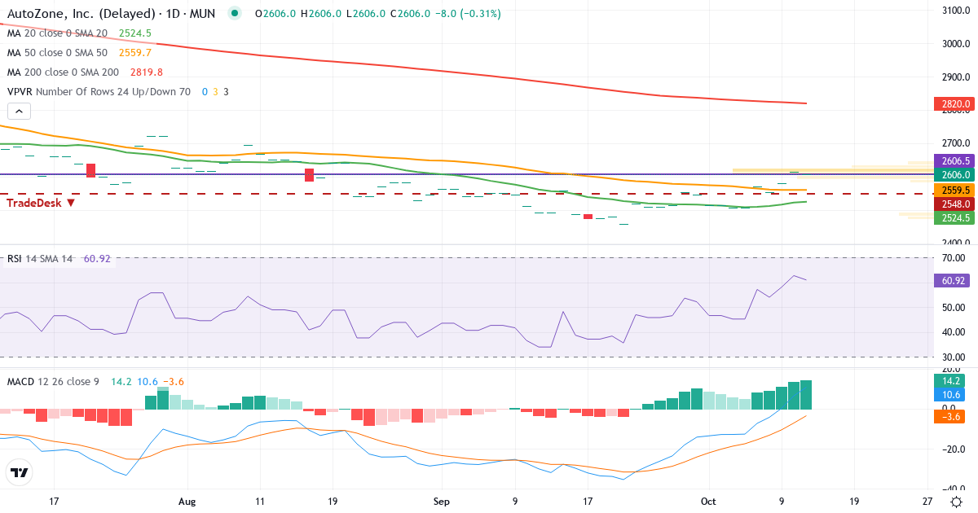This screenshot has height=513, width=978.
Task: Click the Oct date label on time axis
Action: 709,501
